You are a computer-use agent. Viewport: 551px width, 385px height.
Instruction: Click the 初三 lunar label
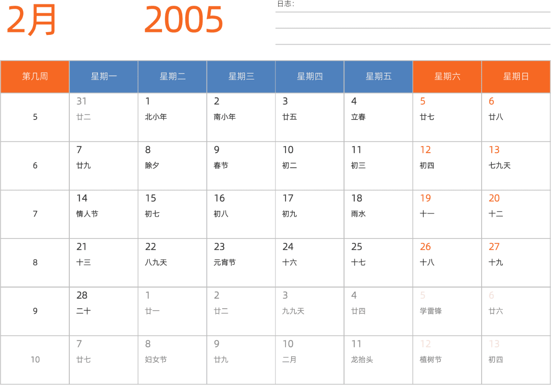point(359,165)
